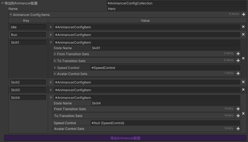248x142 pixels.
Task: Click the Skill2 key field
Action: click(28, 82)
